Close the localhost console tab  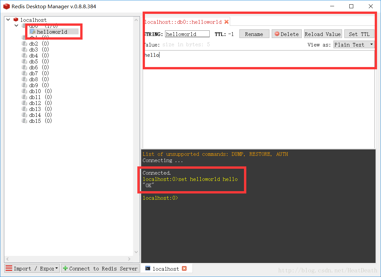tap(184, 268)
